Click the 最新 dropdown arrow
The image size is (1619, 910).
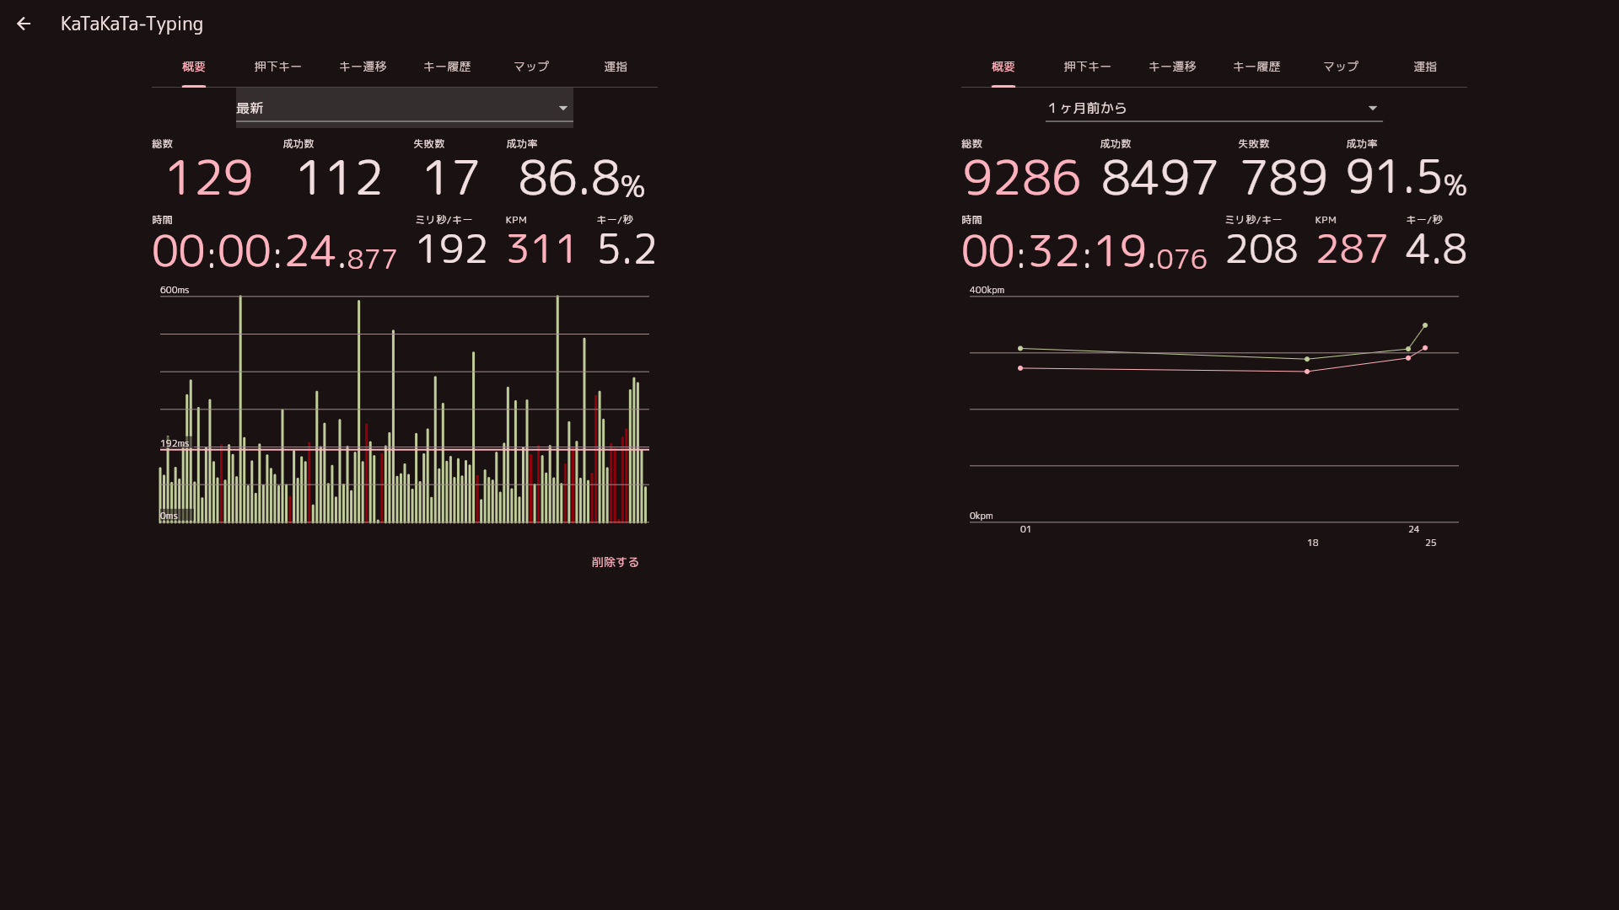[562, 108]
